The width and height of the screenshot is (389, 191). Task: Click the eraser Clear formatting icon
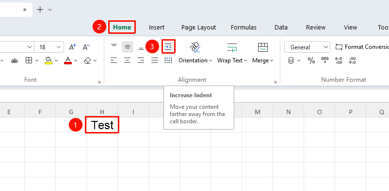click(x=88, y=60)
